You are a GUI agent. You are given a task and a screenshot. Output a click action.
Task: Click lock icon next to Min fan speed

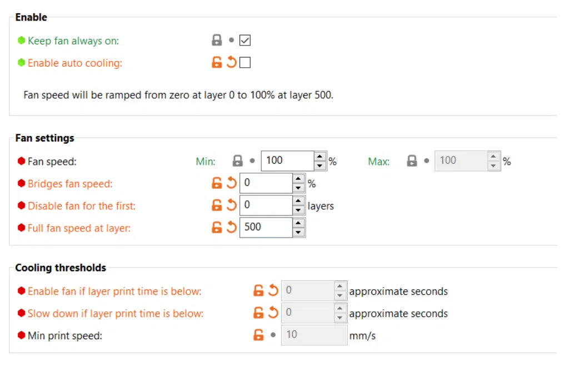coord(238,161)
